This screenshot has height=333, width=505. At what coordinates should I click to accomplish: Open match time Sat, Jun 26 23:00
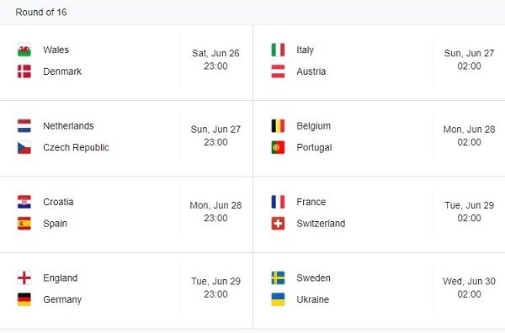(x=215, y=60)
